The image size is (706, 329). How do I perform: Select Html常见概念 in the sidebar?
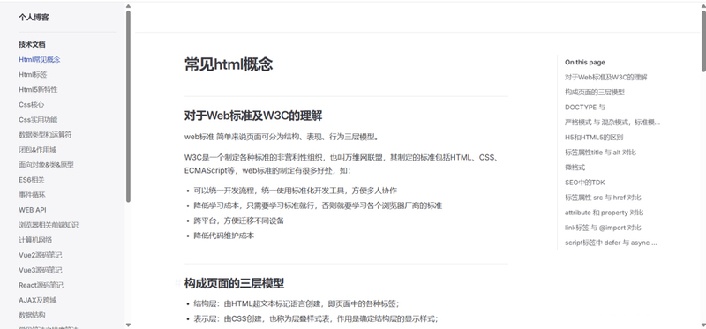tap(40, 59)
